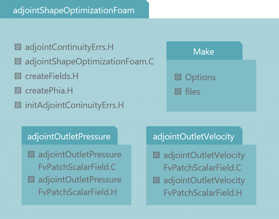Click the file icon beside adjointShapeOptimizationFoam.C

point(18,62)
